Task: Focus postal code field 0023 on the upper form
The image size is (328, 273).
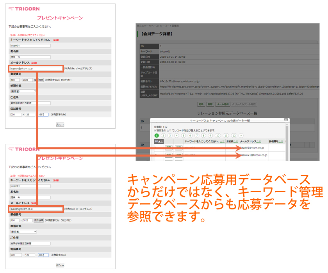Action: coord(28,80)
